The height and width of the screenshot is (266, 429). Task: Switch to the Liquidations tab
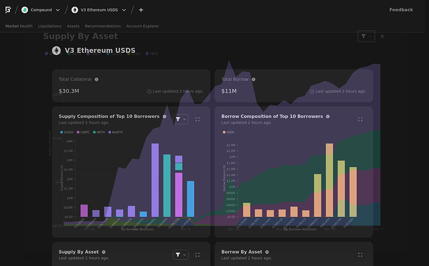pos(50,26)
